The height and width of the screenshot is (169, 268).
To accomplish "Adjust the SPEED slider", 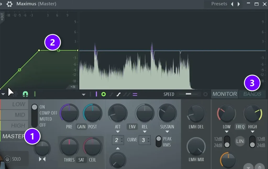I will click(x=188, y=94).
